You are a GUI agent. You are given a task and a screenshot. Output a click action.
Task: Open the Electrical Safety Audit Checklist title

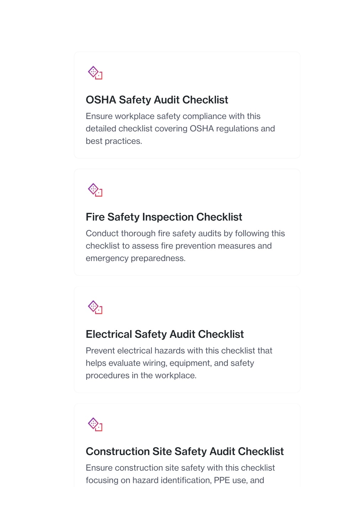pyautogui.click(x=165, y=334)
